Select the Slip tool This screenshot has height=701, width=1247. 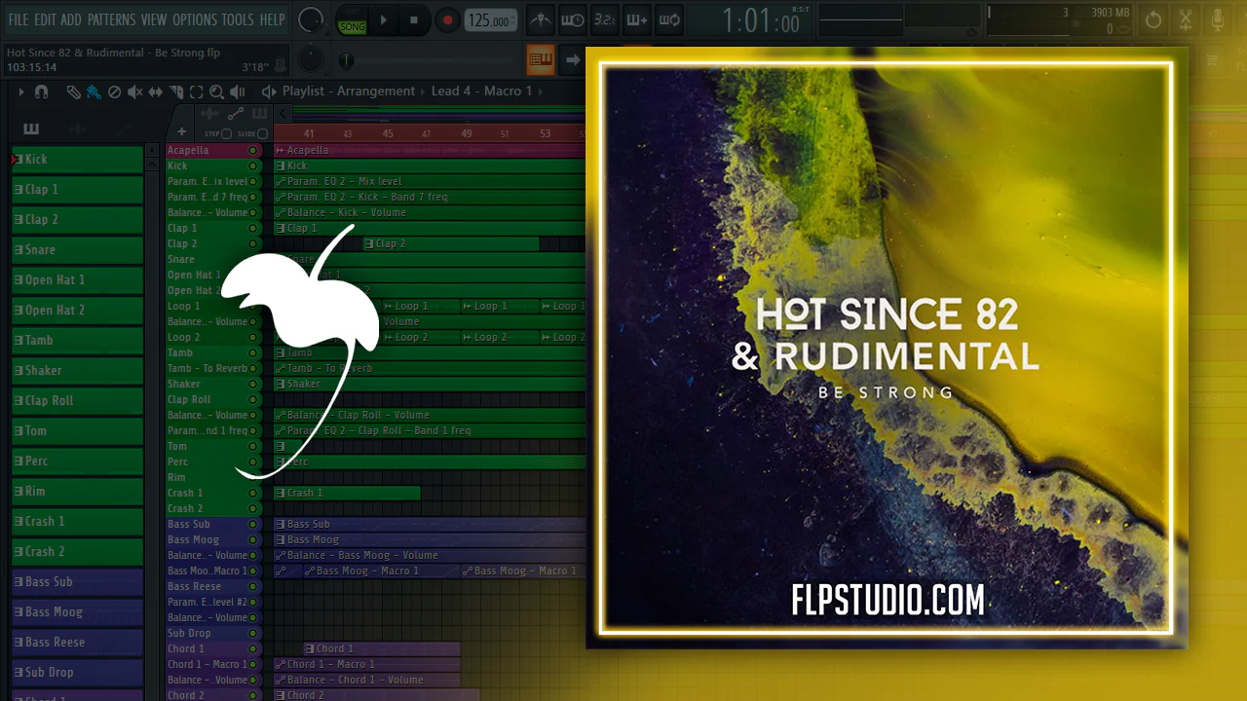click(x=155, y=92)
